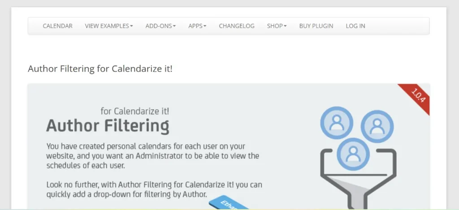Go to the CHANGELOG page
Screen dimensions: 459x210
(x=237, y=26)
